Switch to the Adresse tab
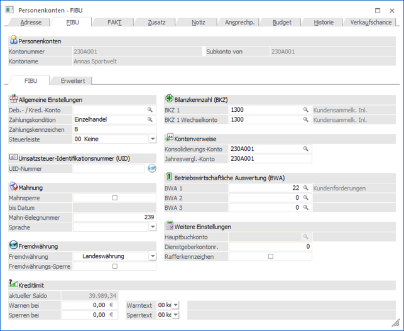 tap(31, 22)
